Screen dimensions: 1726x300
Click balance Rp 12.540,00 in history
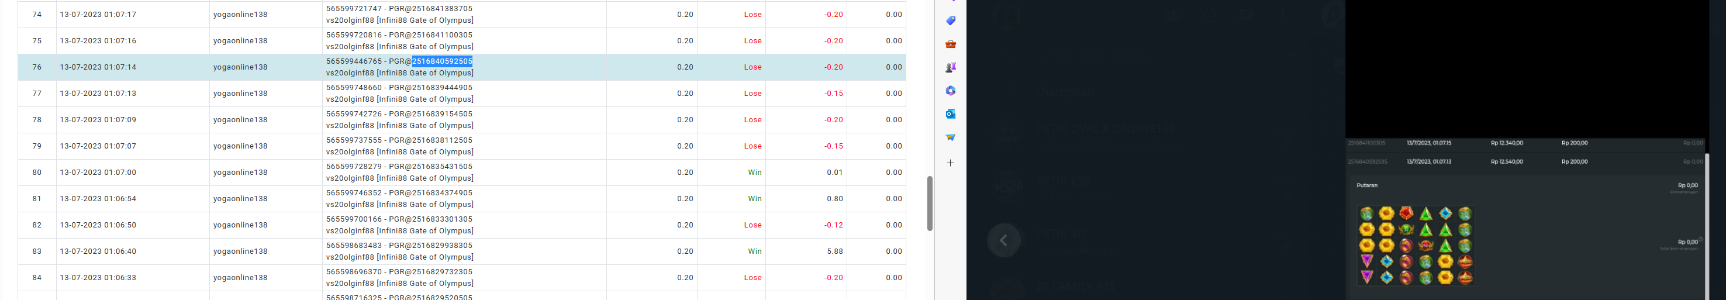1507,161
